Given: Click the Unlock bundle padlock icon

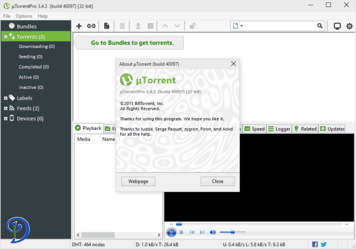Looking at the screenshot, I should [193, 26].
